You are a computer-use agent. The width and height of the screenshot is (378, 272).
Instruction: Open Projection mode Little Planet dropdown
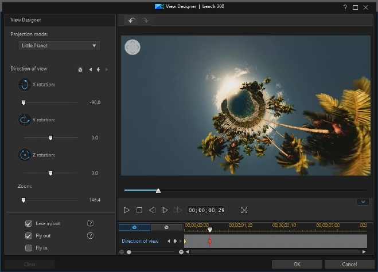59,45
